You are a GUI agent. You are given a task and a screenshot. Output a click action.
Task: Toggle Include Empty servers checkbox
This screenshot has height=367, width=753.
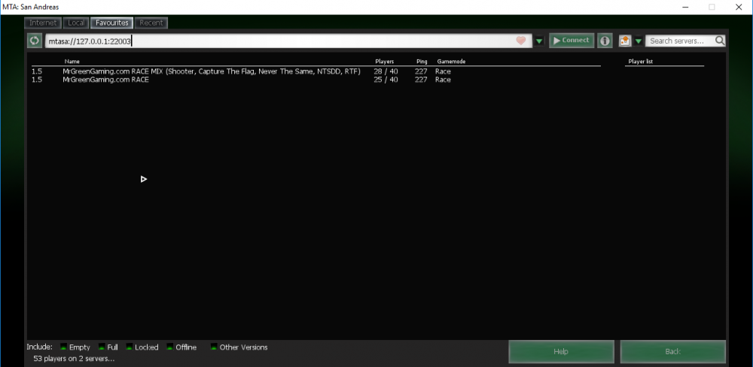click(x=63, y=347)
